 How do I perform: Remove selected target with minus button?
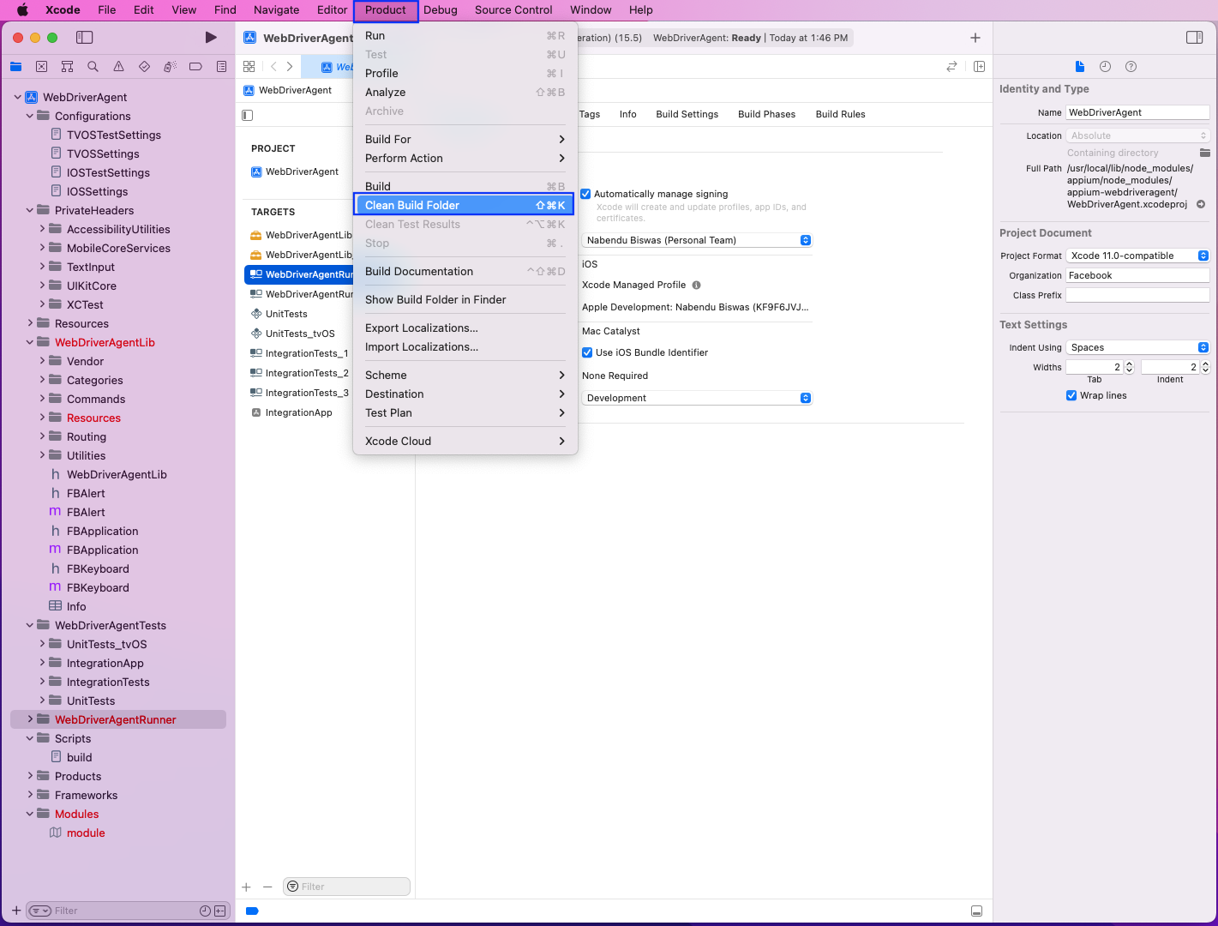(x=267, y=887)
